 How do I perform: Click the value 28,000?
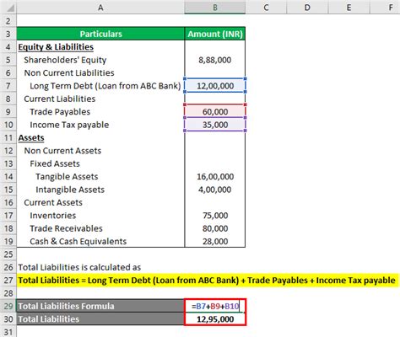tap(215, 241)
